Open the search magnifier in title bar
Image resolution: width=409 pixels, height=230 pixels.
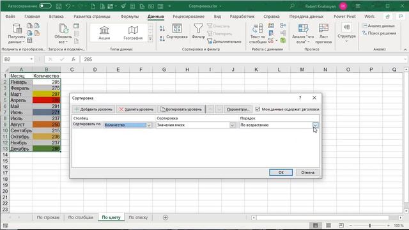292,6
